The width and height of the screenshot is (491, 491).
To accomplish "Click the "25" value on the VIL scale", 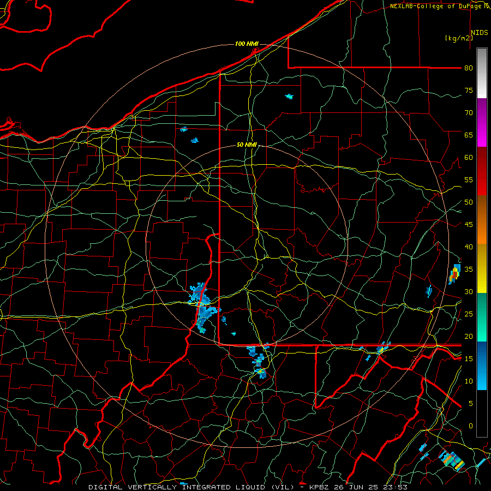I will [469, 314].
